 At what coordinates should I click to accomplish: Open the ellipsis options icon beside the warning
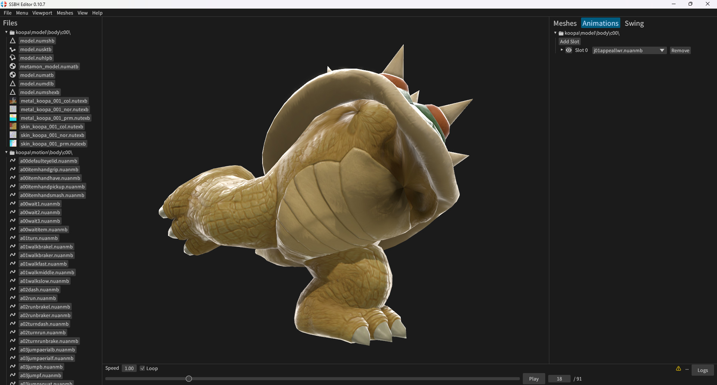(687, 369)
